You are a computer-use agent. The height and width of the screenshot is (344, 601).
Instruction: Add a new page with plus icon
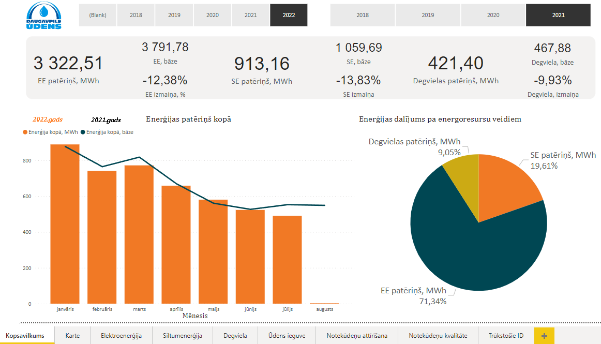tap(544, 336)
